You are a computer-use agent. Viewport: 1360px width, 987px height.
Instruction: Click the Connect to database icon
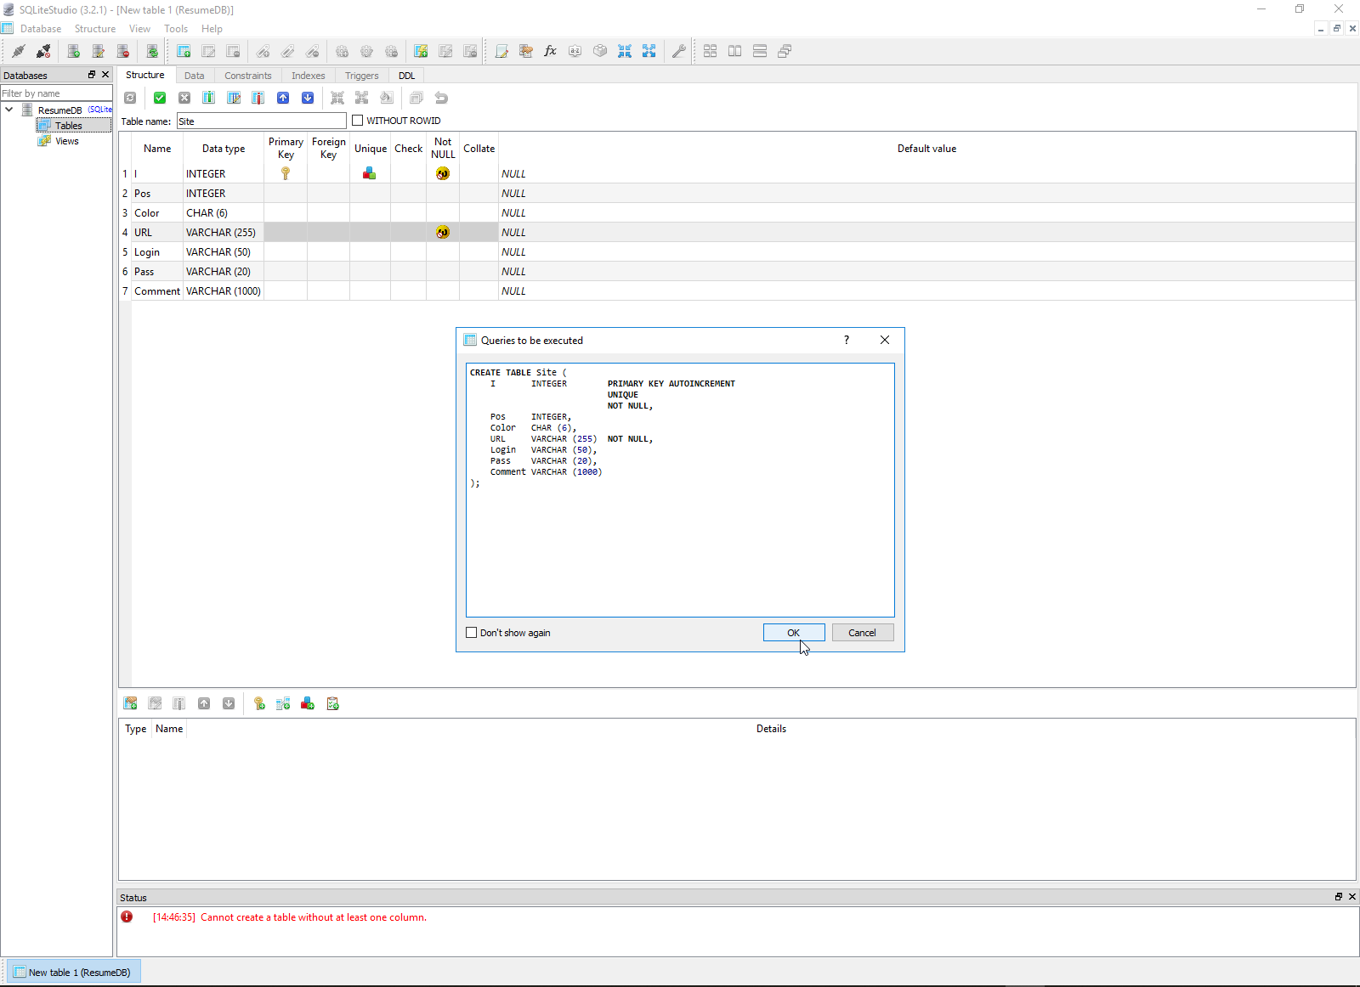click(x=18, y=51)
